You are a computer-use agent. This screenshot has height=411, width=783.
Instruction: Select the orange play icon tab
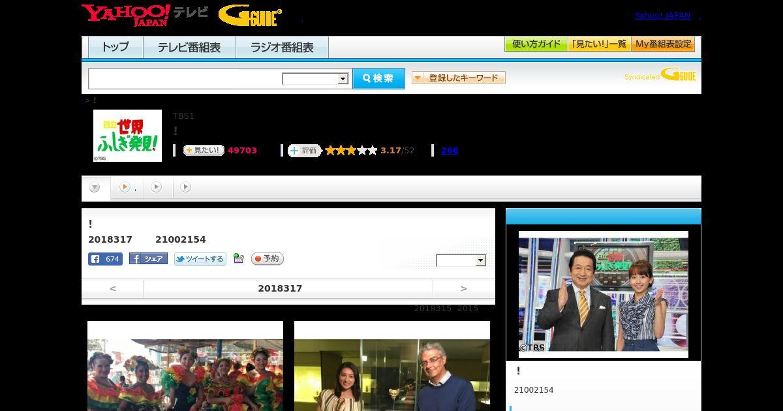click(125, 187)
